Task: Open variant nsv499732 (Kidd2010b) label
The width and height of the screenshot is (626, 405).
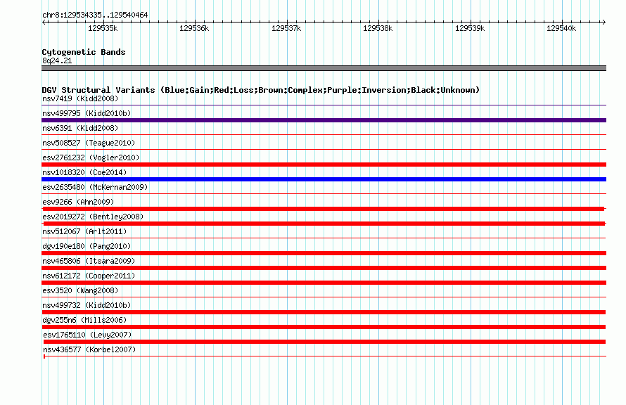Action: tap(87, 305)
